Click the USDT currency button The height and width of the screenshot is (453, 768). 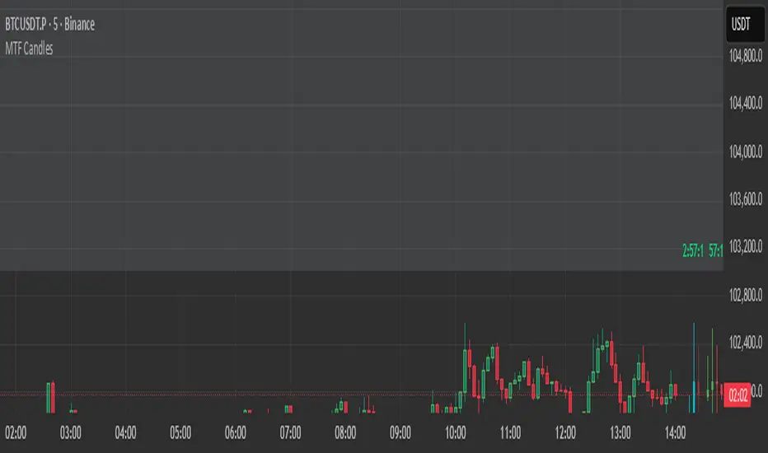click(x=745, y=24)
